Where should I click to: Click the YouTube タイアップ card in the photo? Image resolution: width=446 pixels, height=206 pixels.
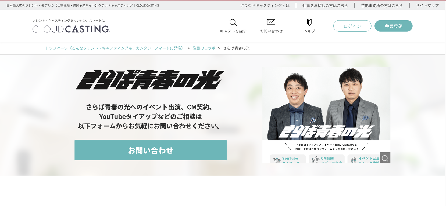point(288,159)
